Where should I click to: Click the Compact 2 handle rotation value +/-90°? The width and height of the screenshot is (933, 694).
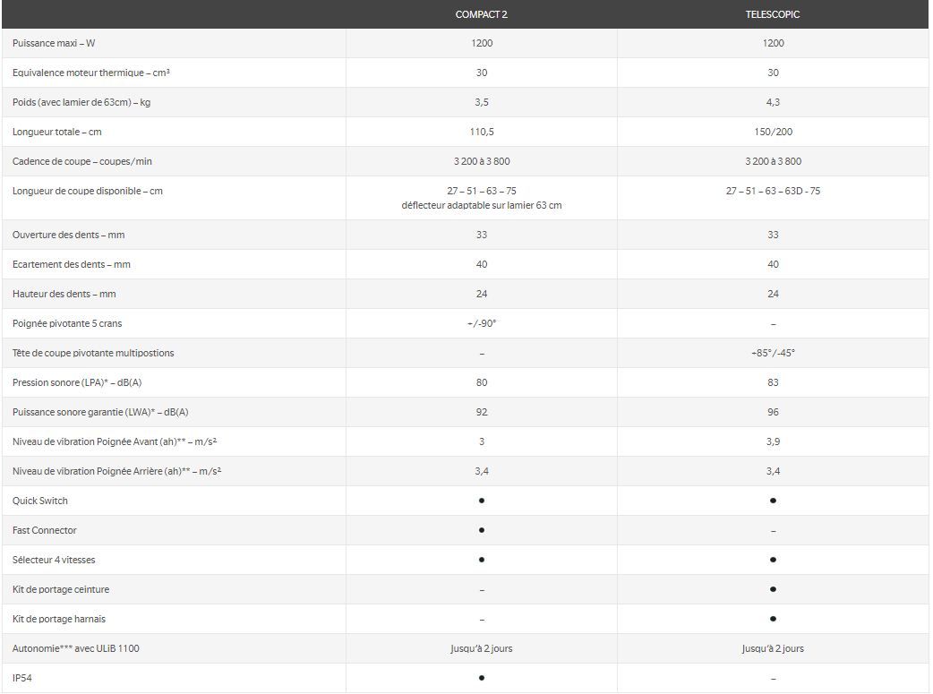click(x=482, y=323)
